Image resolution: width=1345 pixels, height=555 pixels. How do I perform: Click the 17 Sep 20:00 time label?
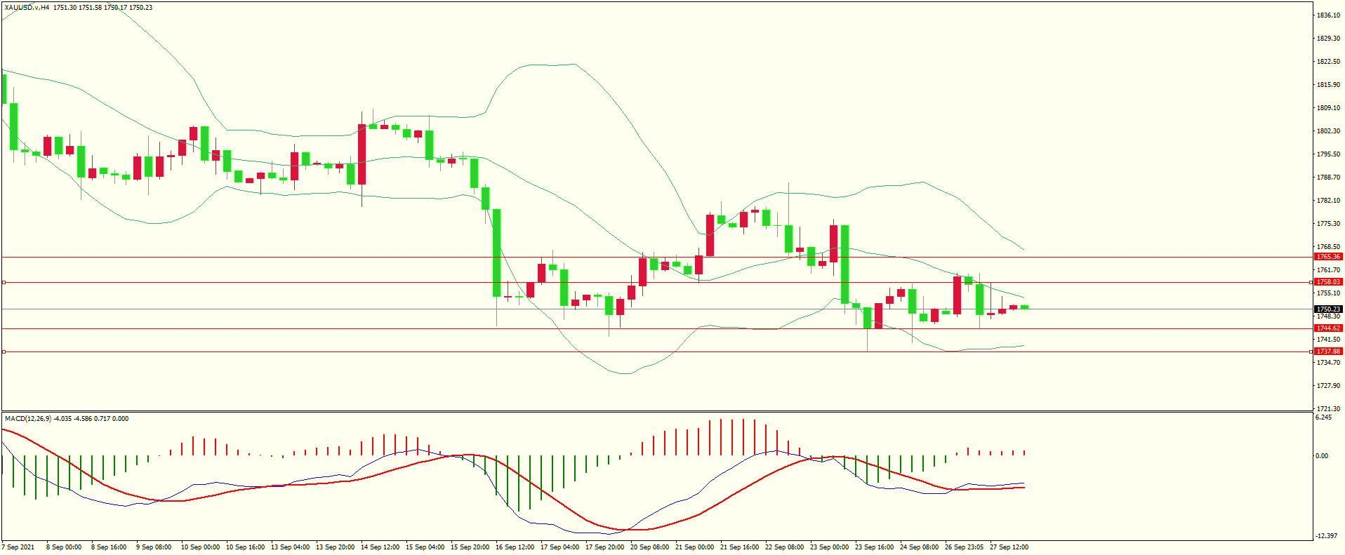point(604,547)
